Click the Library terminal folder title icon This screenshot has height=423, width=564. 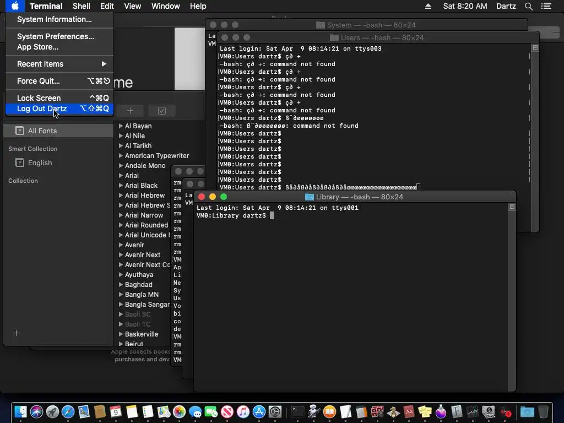point(310,197)
